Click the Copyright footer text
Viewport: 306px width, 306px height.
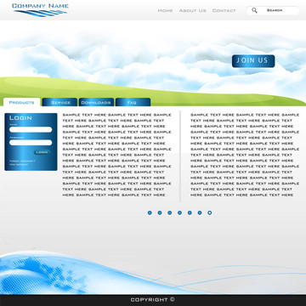(x=153, y=299)
